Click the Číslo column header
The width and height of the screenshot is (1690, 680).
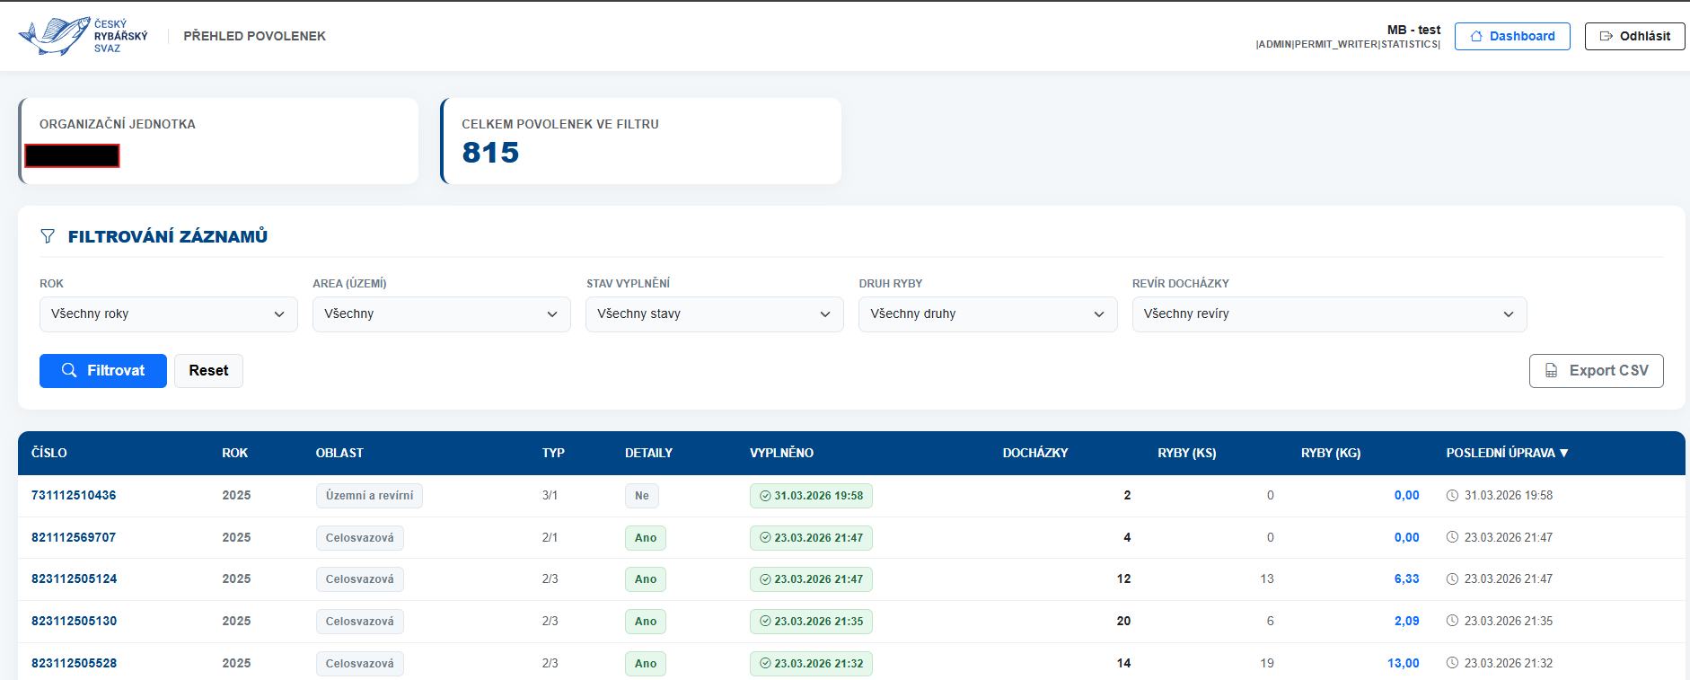click(49, 453)
